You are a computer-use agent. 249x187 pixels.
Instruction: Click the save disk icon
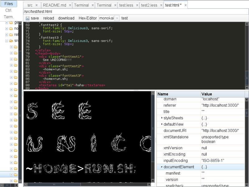[x=28, y=18]
